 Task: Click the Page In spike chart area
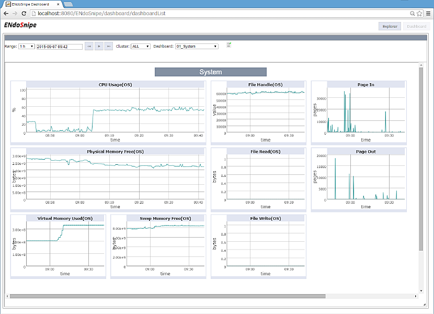[366, 110]
